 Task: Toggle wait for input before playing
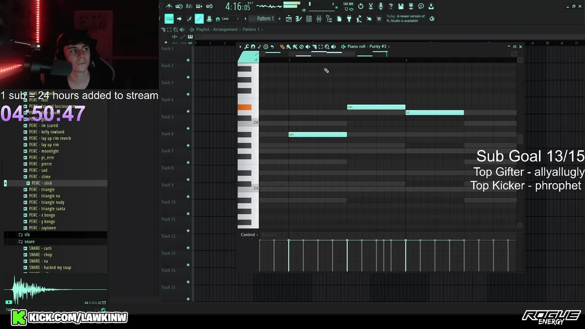pos(179,6)
